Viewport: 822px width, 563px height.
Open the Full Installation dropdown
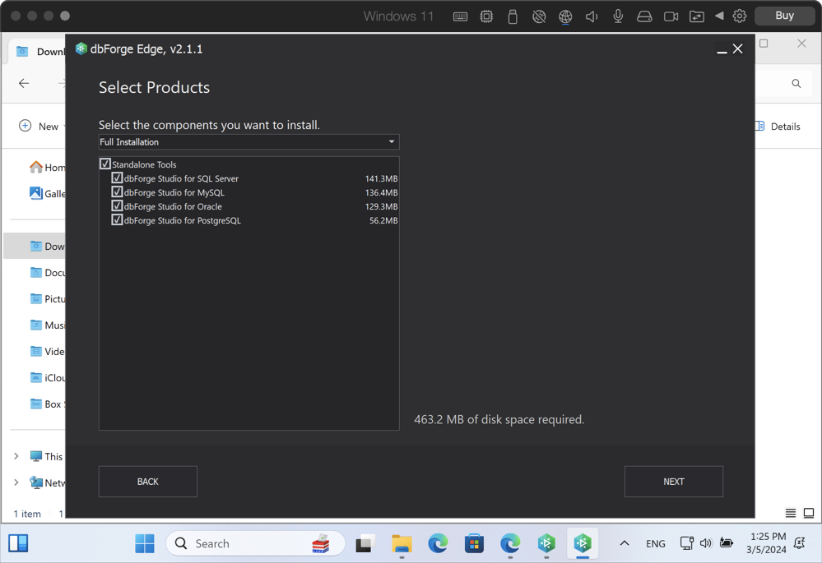pos(249,142)
